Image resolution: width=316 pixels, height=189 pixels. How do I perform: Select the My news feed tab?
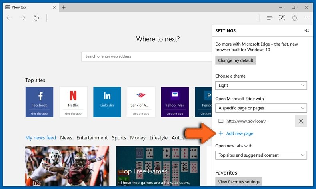(40, 138)
